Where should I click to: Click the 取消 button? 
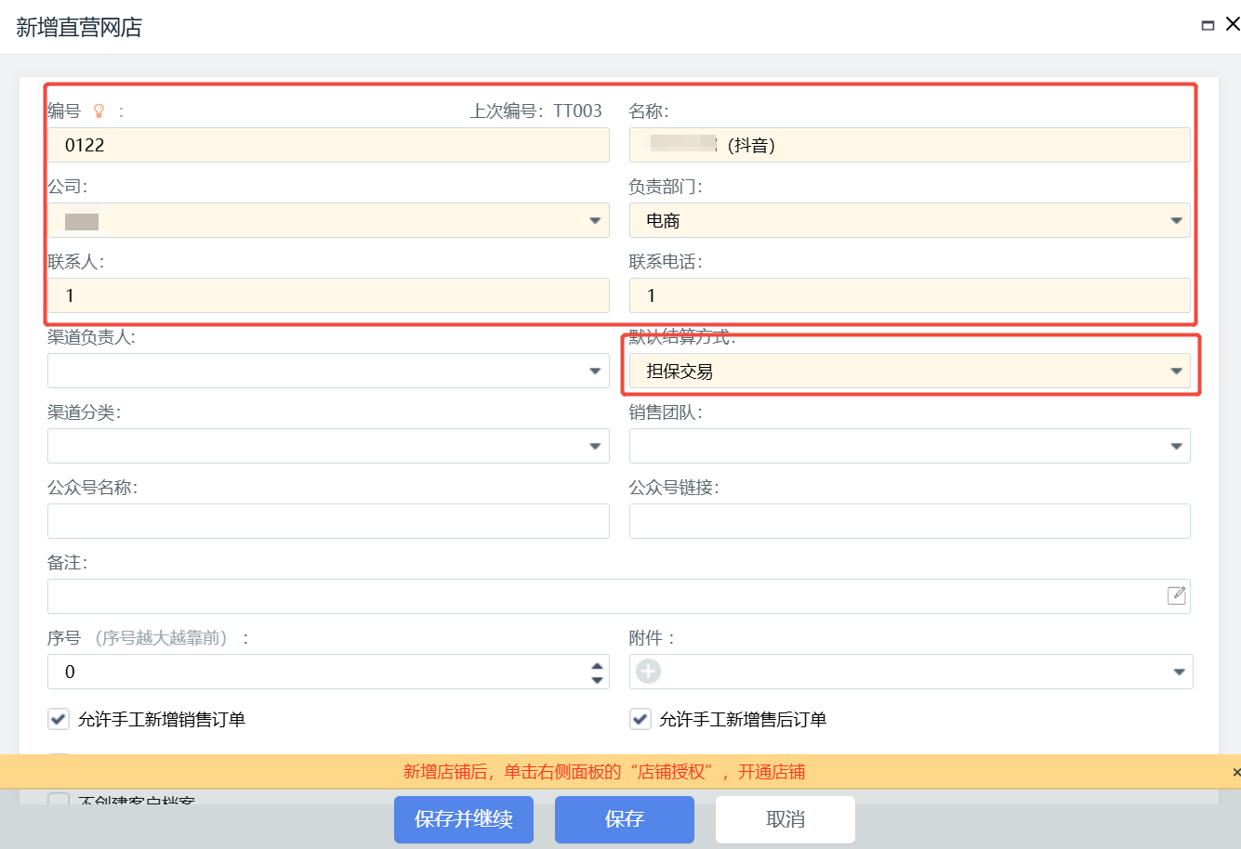(x=786, y=819)
